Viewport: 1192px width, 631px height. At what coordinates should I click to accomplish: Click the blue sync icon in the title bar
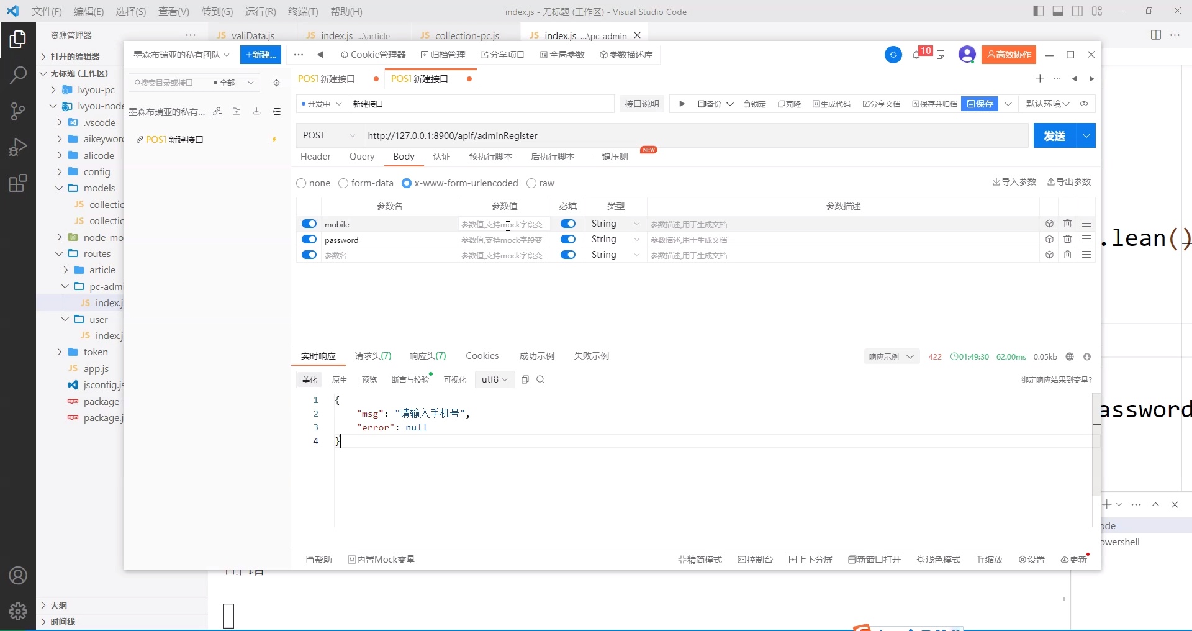click(893, 55)
